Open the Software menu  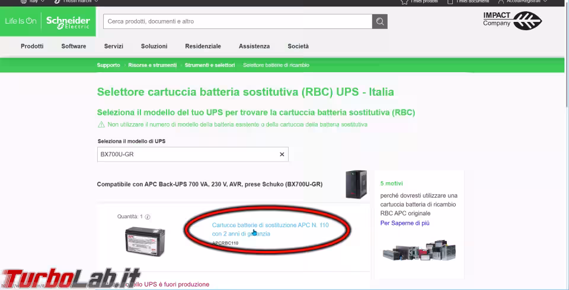(x=73, y=46)
